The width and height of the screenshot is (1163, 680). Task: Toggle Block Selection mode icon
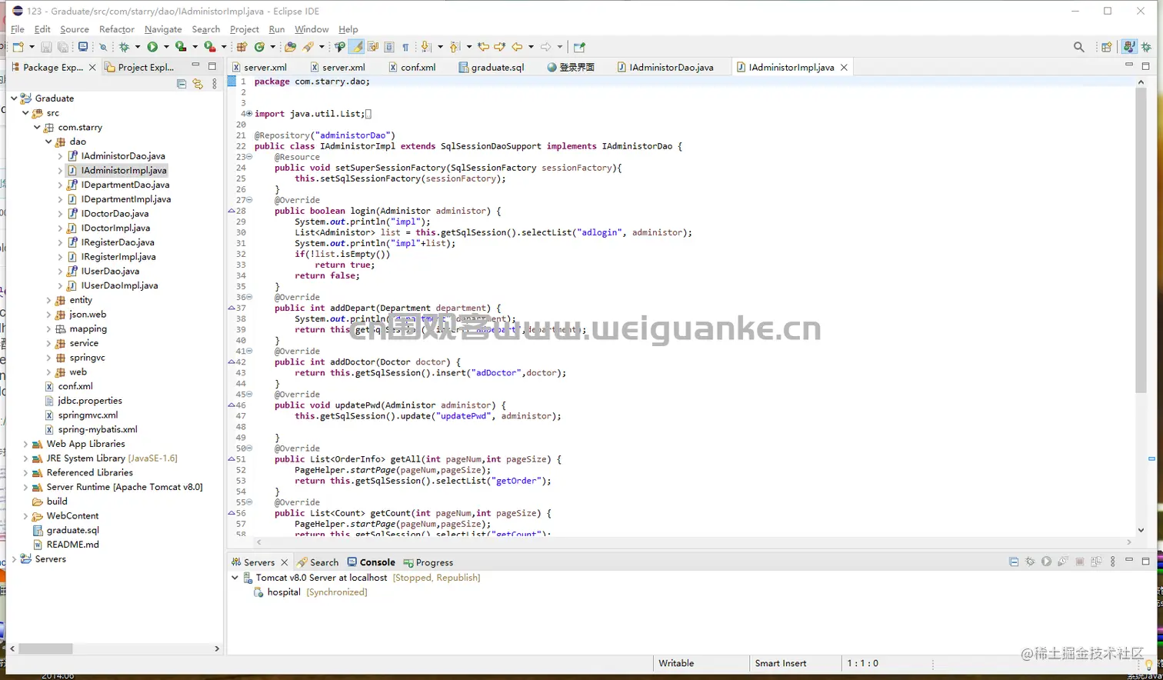(389, 47)
